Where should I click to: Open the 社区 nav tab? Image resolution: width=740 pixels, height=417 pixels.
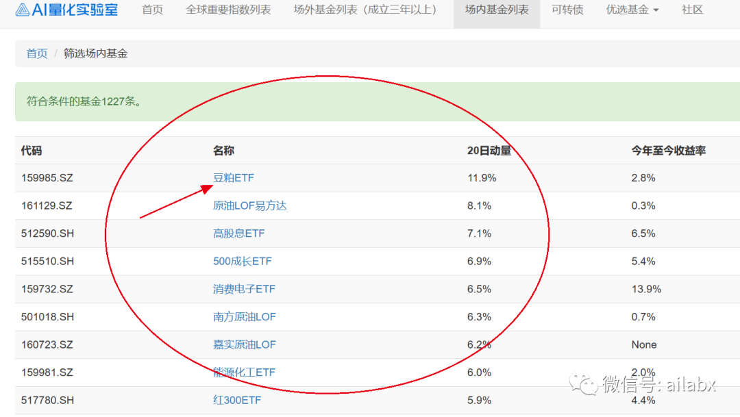tap(692, 10)
